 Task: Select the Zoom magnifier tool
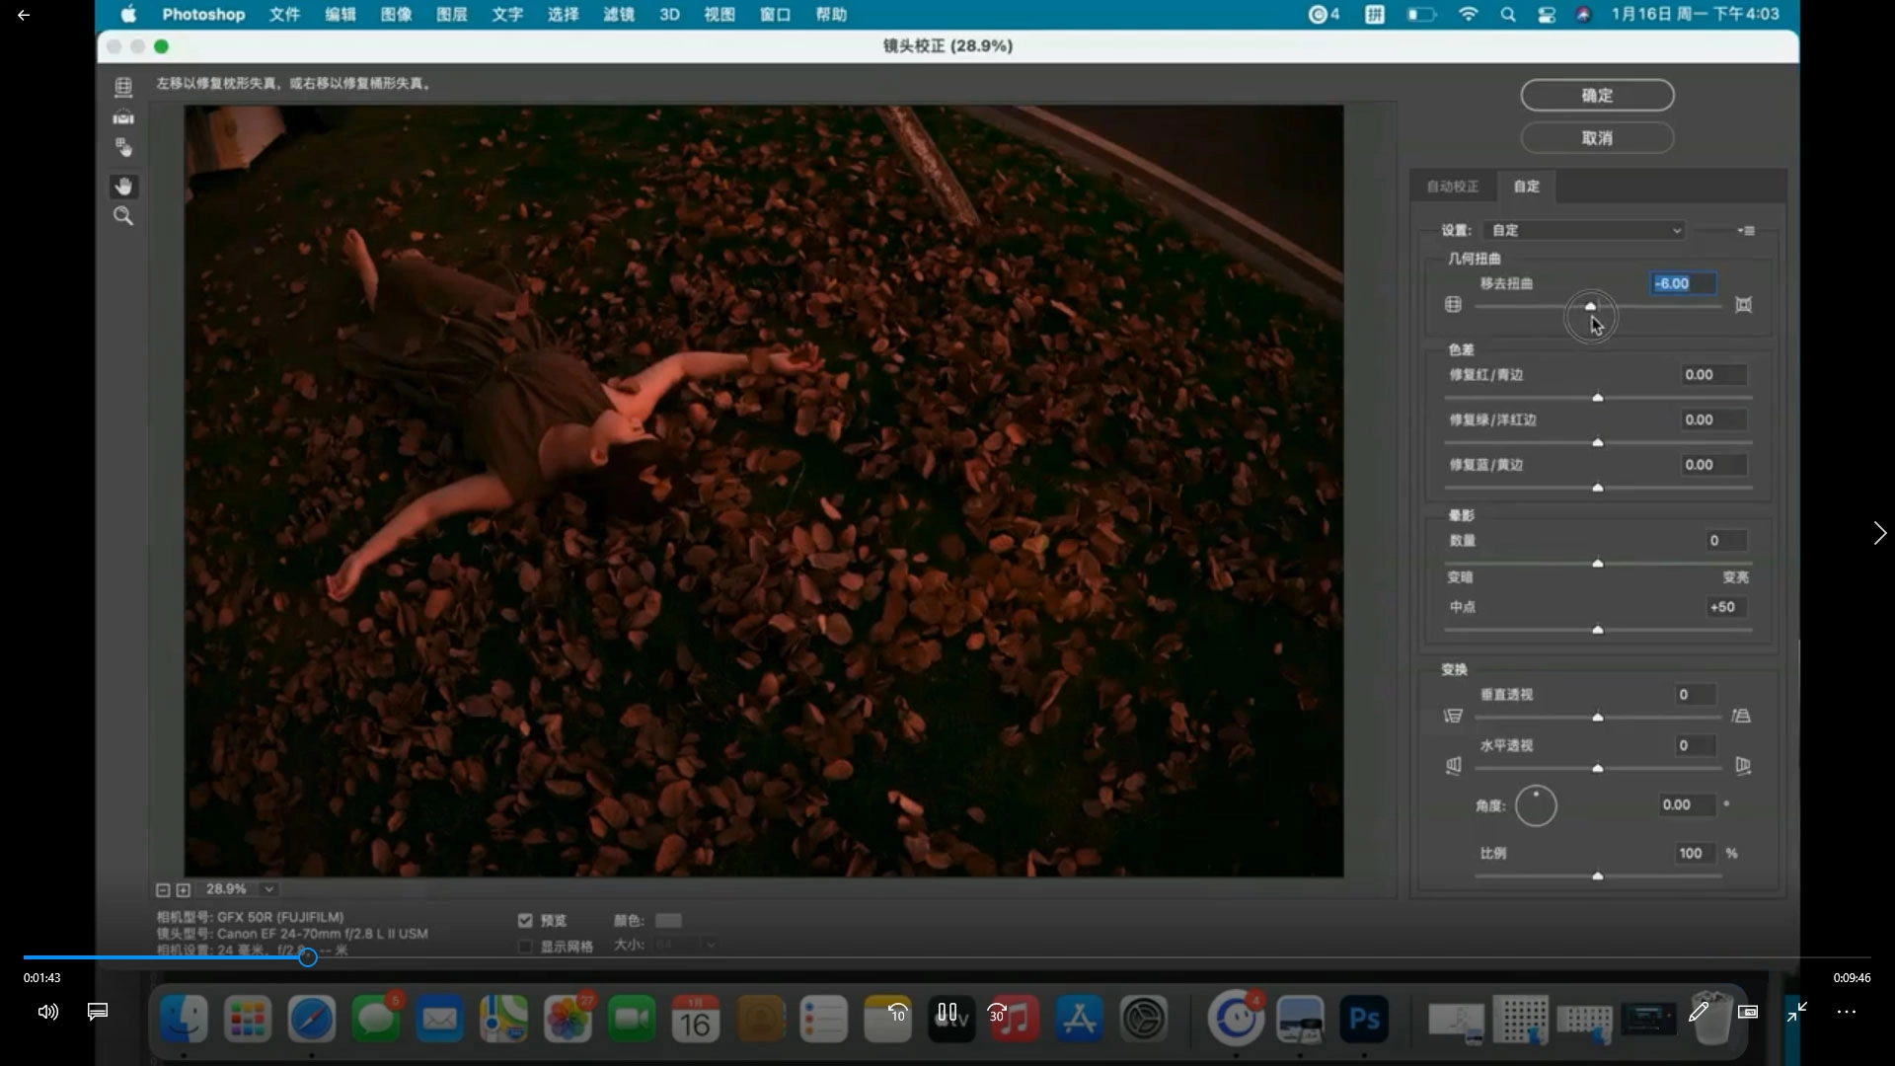pos(123,216)
